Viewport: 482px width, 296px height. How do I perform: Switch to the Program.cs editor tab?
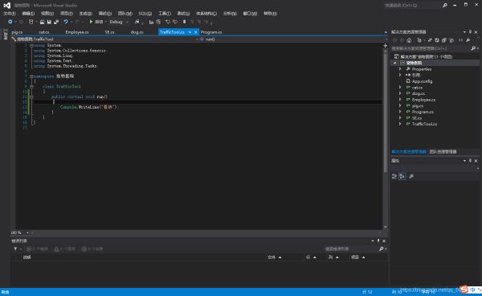211,32
